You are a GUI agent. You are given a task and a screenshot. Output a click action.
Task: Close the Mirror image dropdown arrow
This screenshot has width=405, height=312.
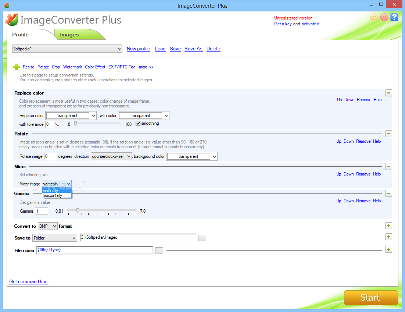[x=68, y=184]
